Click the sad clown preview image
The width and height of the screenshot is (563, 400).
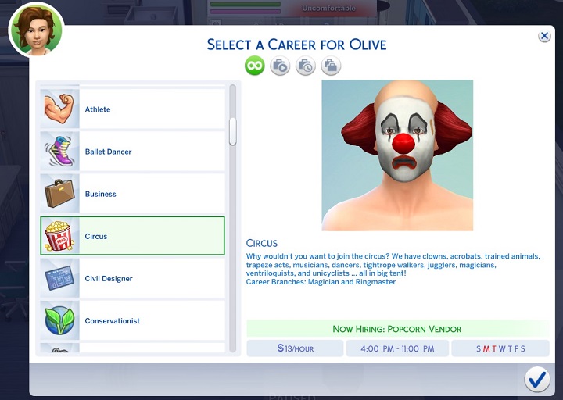pos(397,155)
